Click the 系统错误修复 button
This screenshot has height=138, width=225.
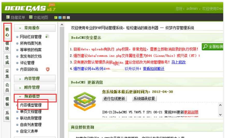click(144, 99)
